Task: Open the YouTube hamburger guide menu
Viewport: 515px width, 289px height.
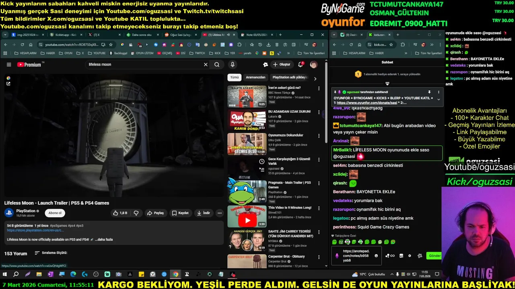Action: [x=9, y=65]
